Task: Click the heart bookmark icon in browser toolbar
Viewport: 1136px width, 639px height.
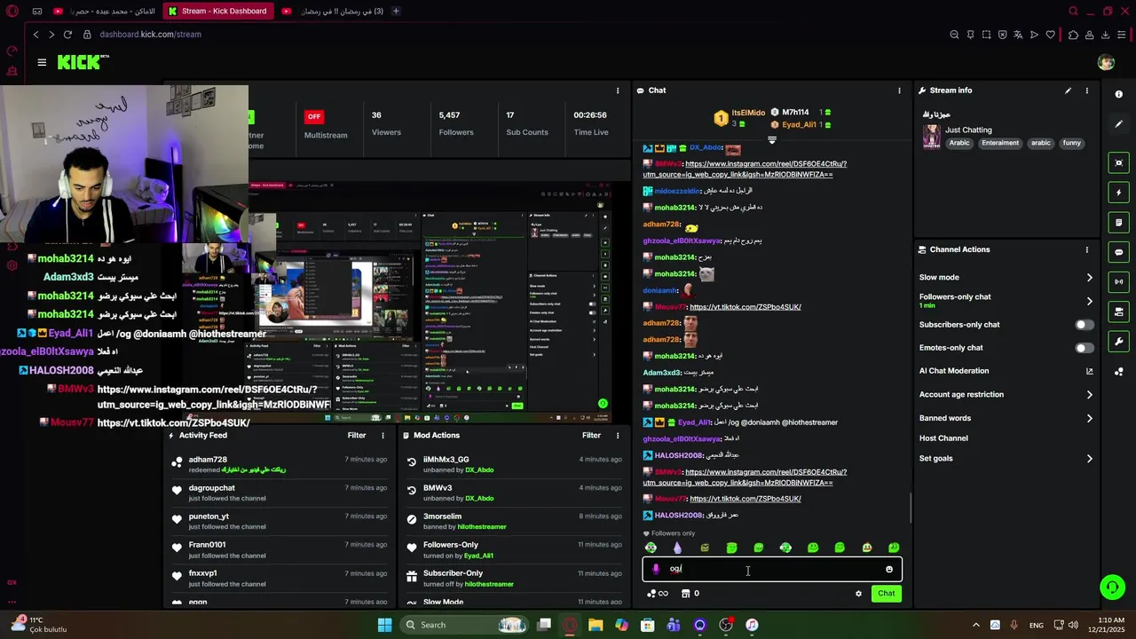Action: pos(1051,35)
